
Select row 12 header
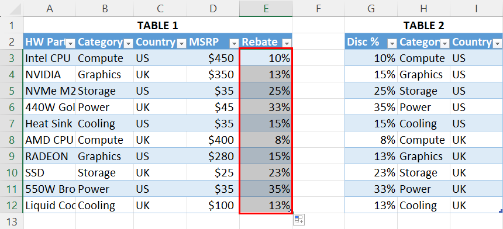click(x=12, y=205)
